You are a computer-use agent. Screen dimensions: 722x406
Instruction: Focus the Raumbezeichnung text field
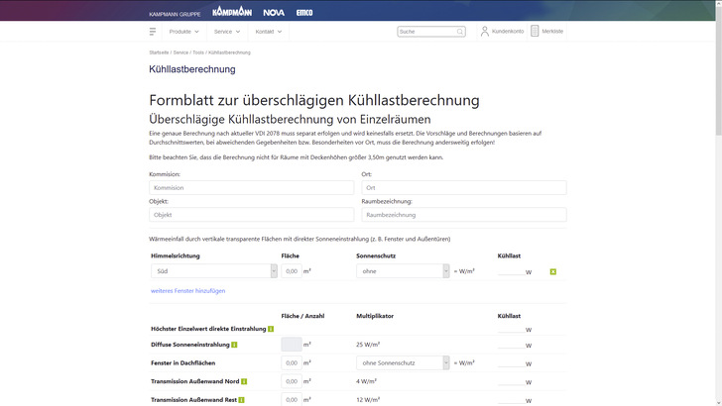coord(463,214)
